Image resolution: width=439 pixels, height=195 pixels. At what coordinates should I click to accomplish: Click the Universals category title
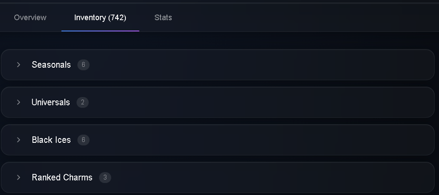pos(51,102)
